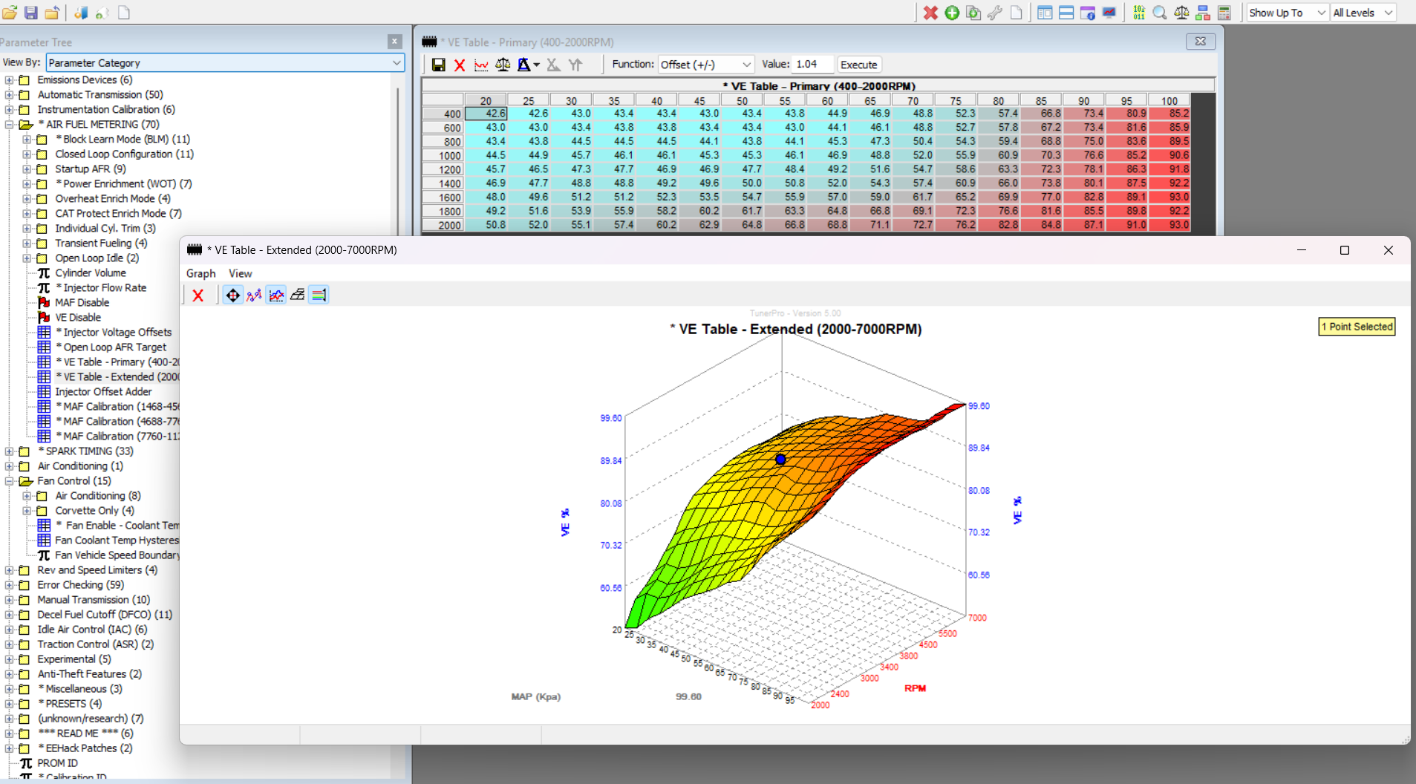Open the Graph menu in Extended window
Viewport: 1416px width, 784px height.
coord(200,273)
